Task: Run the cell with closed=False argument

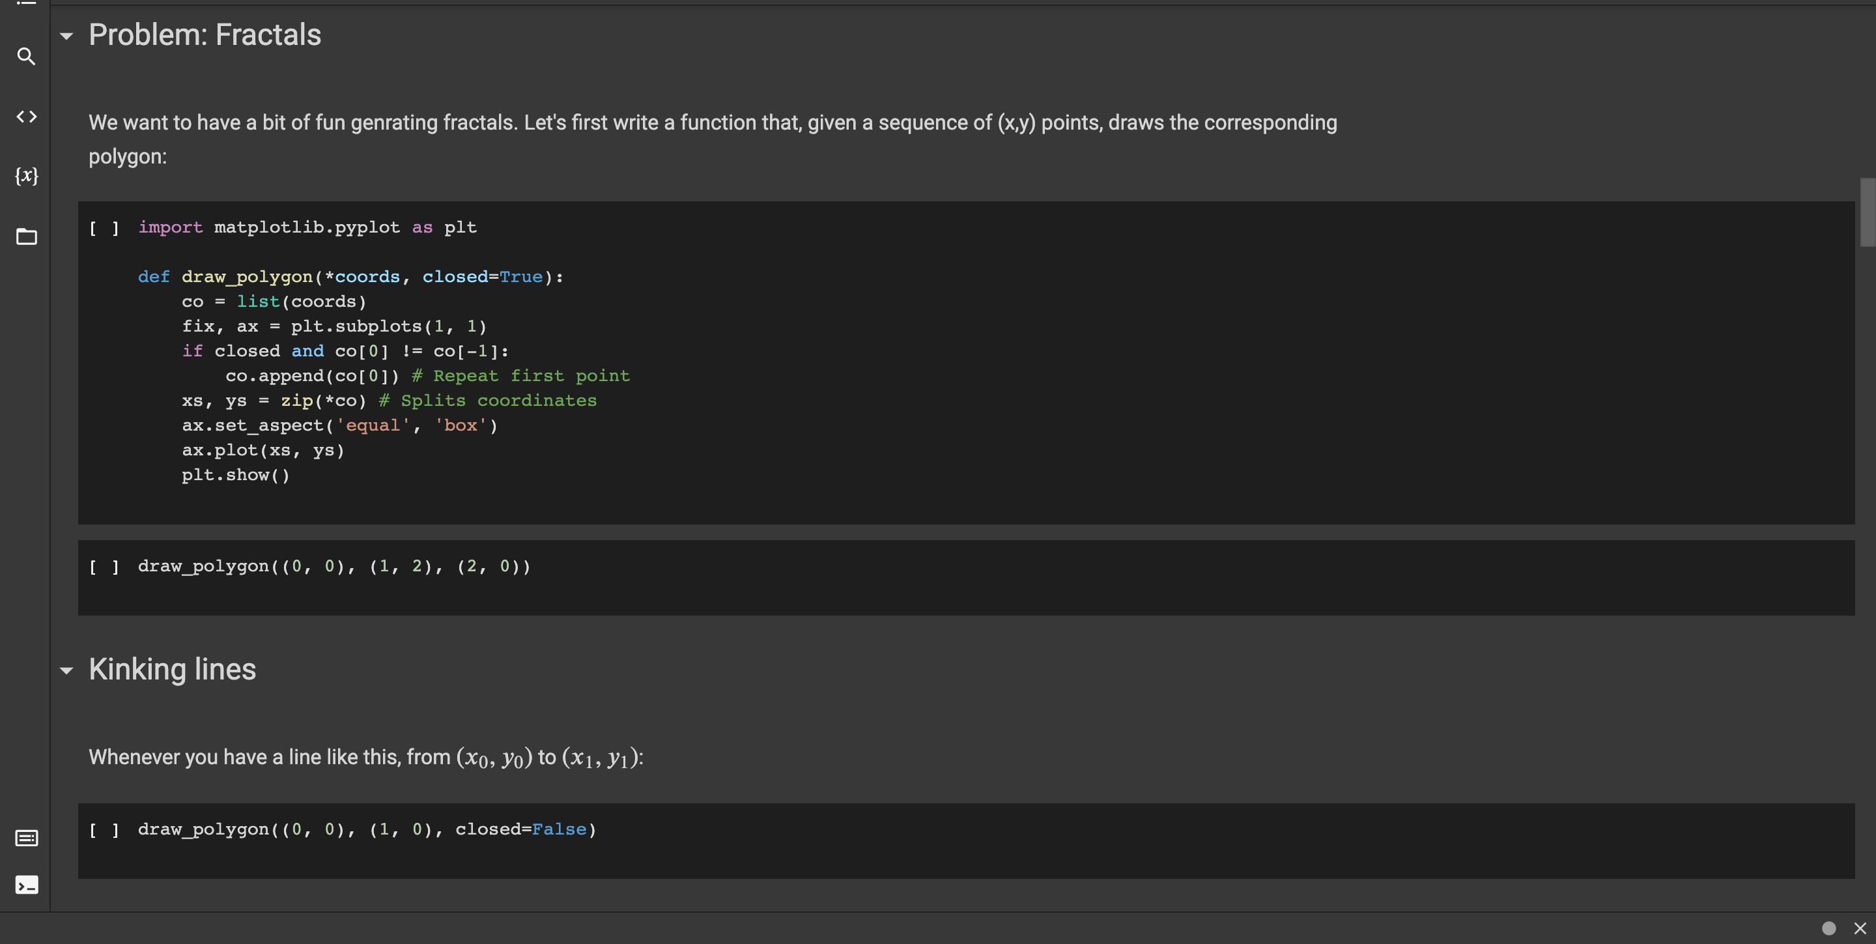Action: [104, 829]
